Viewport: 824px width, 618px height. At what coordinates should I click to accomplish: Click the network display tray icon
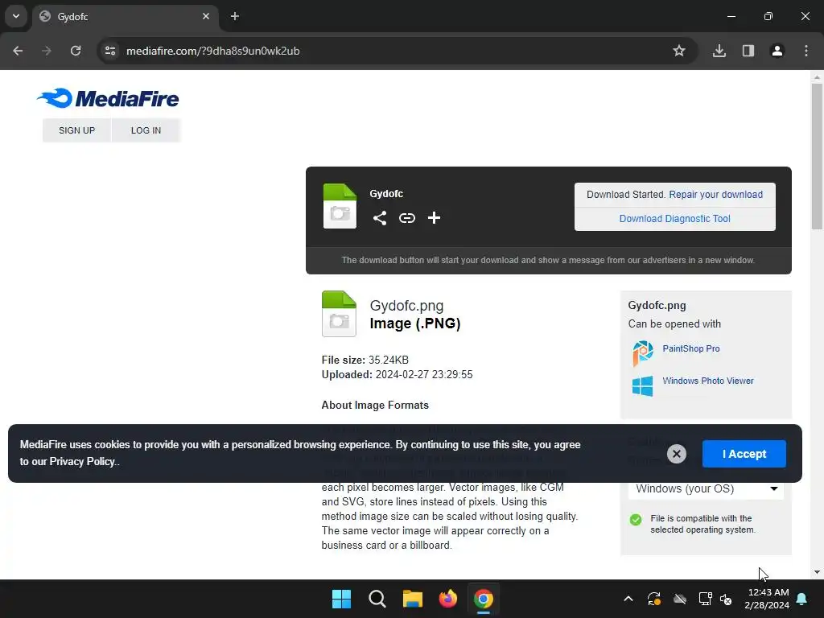[x=705, y=599]
